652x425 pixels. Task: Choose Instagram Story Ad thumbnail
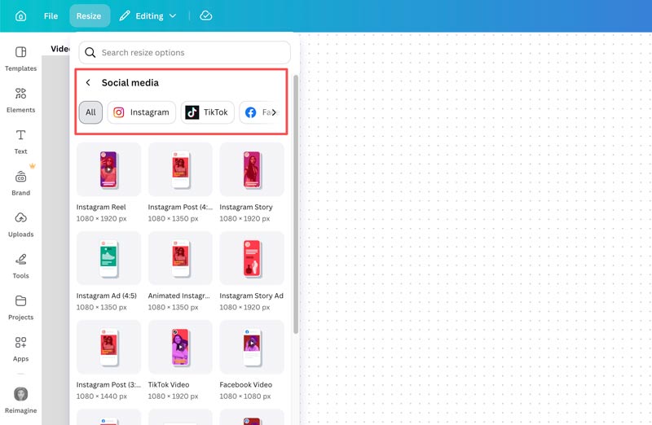(x=252, y=258)
